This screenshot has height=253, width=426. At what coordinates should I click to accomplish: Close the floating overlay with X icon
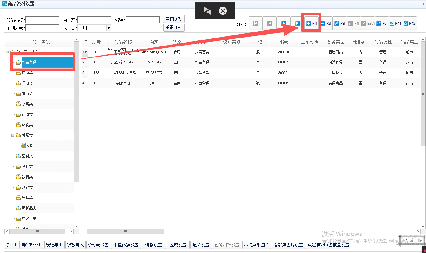tap(223, 11)
